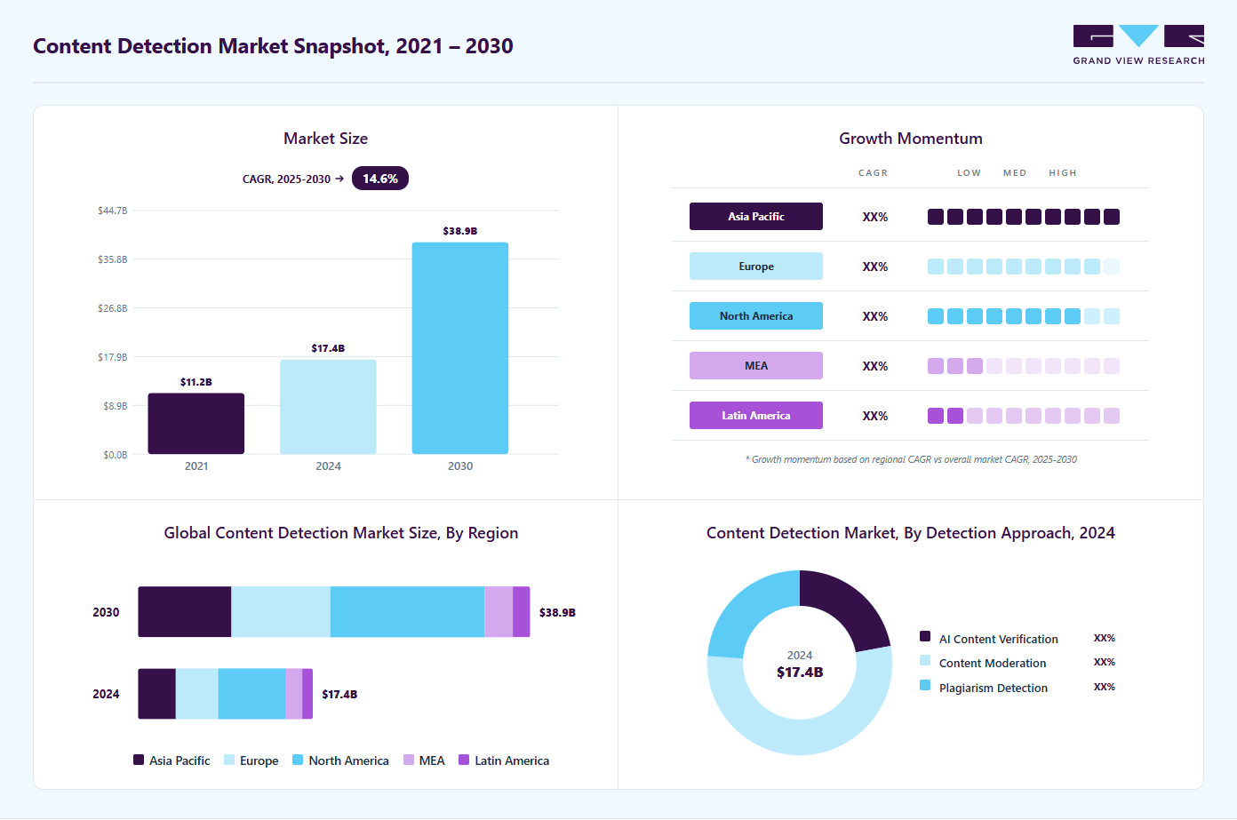Click the Market Size heading
Viewport: 1237px width, 820px height.
(325, 139)
